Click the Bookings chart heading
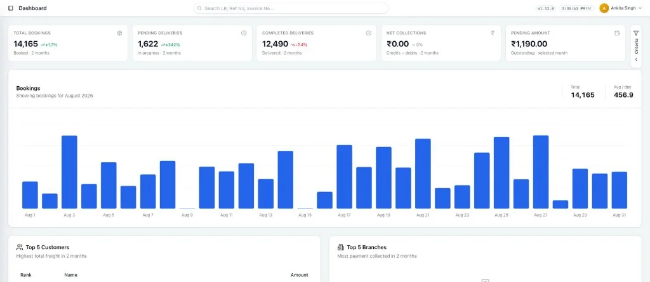 (x=28, y=88)
